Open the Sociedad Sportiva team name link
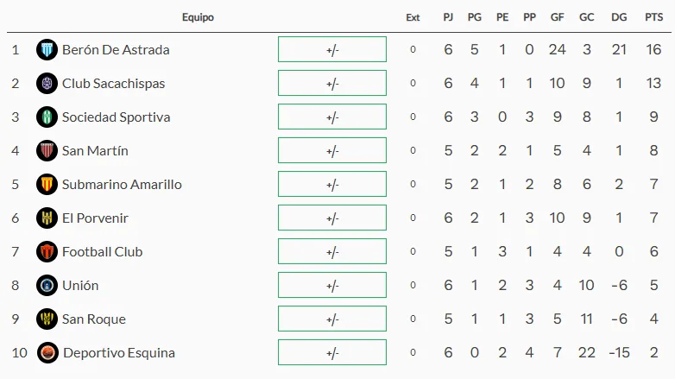Screen dimensions: 675x379 click(117, 117)
